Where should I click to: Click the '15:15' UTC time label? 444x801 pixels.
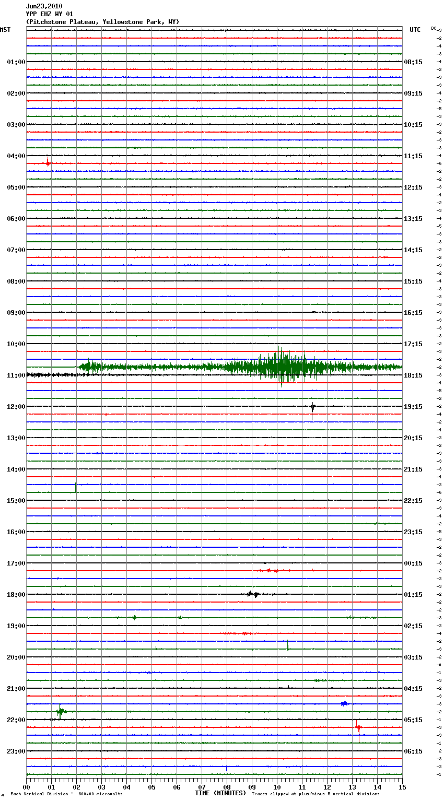click(x=413, y=281)
